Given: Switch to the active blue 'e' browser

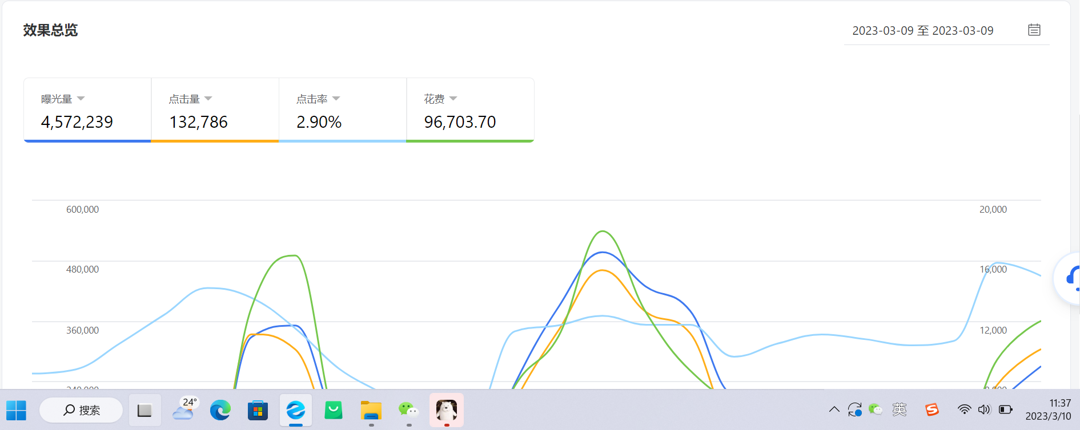Looking at the screenshot, I should pyautogui.click(x=296, y=410).
